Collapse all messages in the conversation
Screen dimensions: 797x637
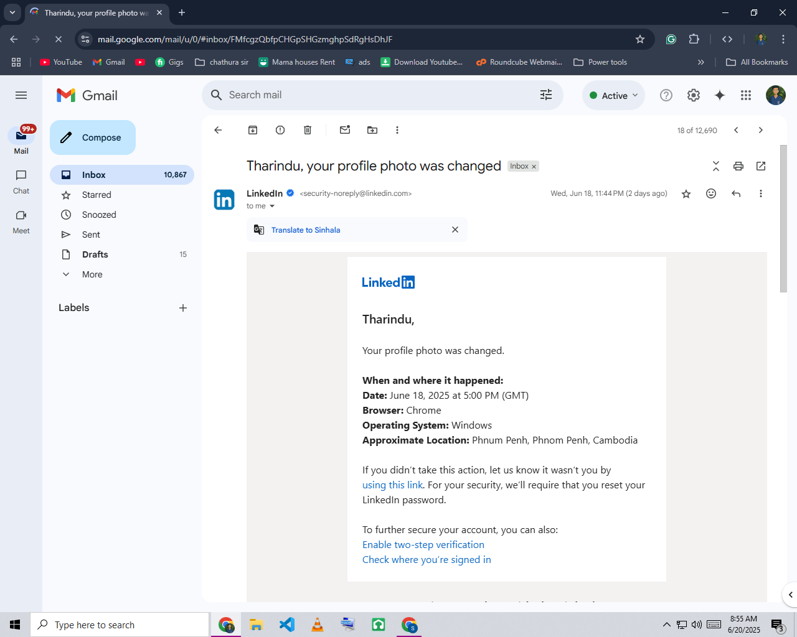coord(716,166)
